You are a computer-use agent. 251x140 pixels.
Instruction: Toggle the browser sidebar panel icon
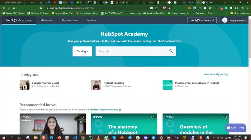tap(236, 8)
